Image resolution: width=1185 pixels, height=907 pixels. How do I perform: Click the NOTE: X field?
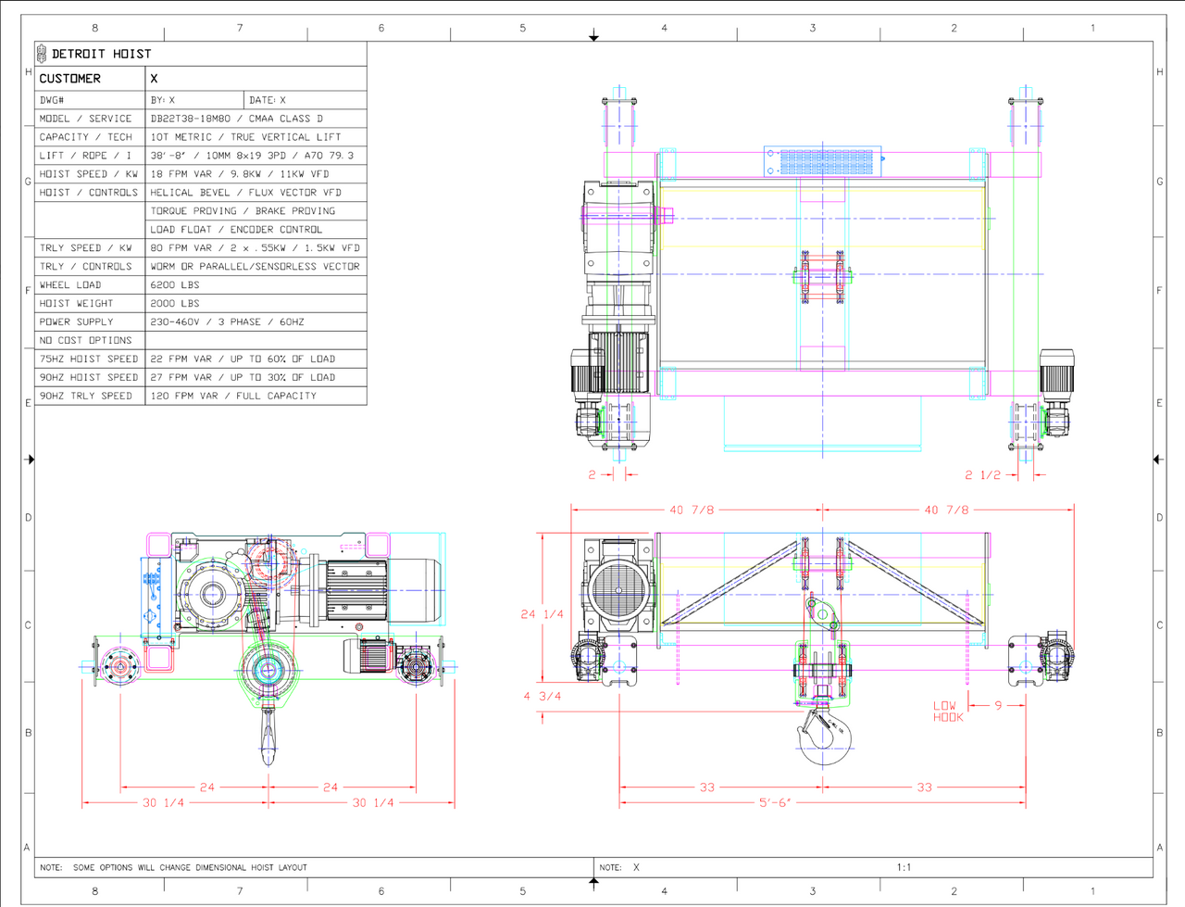coord(619,868)
